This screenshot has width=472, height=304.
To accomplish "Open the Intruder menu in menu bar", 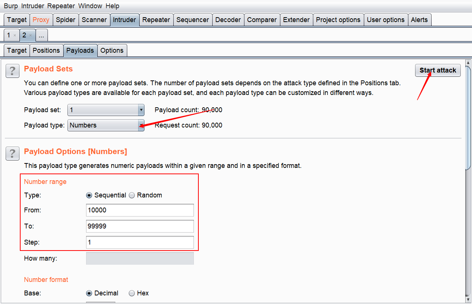I will 33,6.
